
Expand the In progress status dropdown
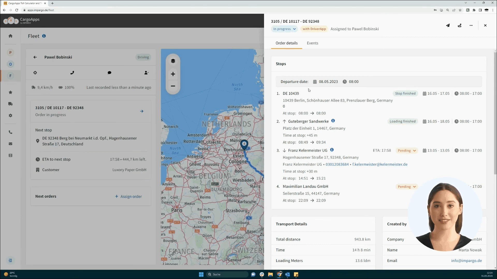(x=284, y=29)
